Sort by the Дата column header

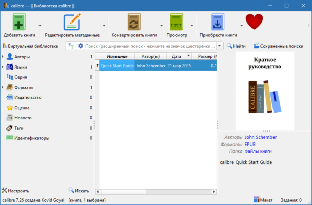pyautogui.click(x=179, y=56)
